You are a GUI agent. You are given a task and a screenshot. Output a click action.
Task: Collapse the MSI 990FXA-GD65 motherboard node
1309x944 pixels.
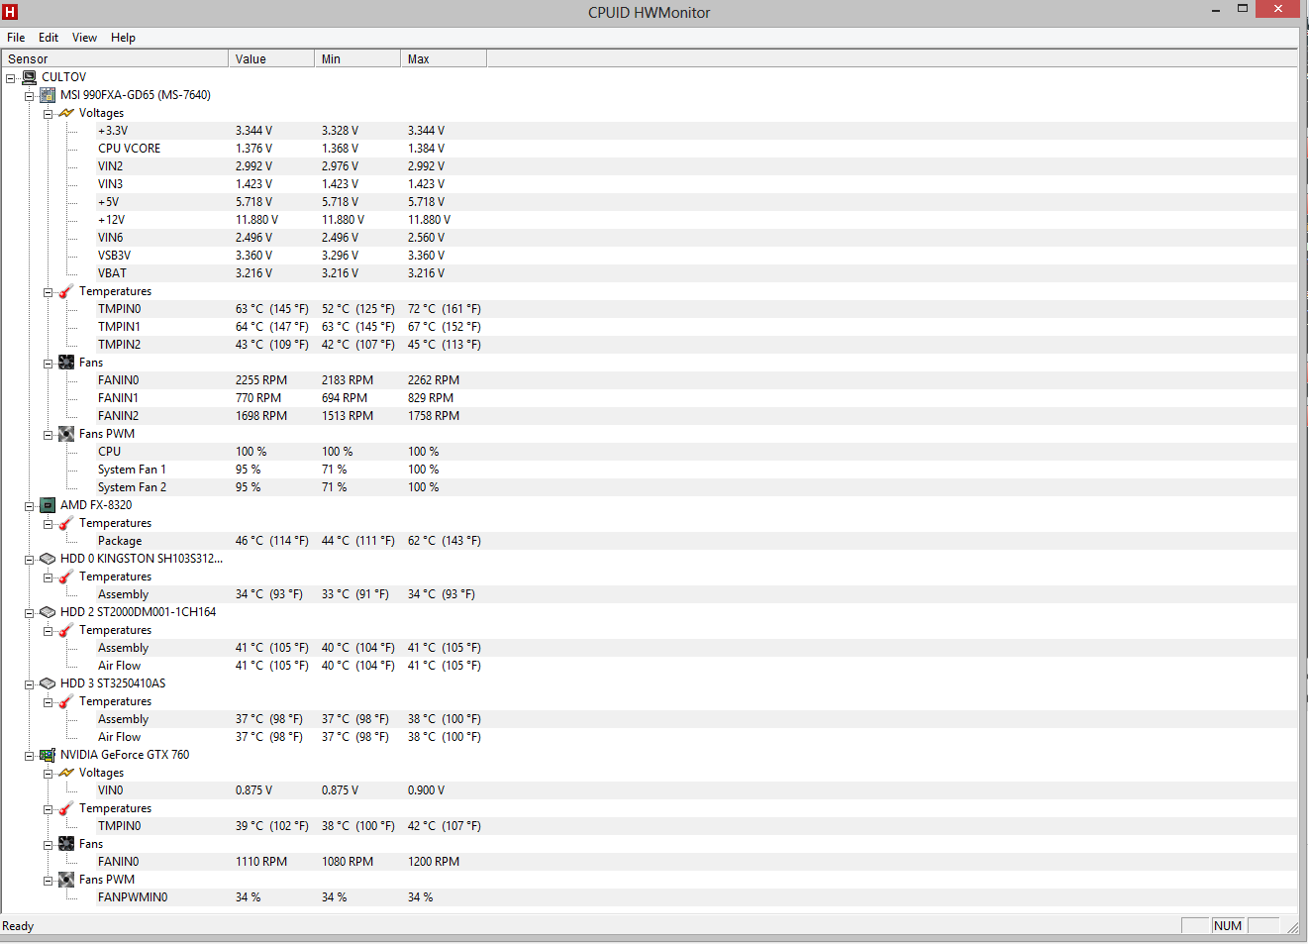[x=30, y=96]
